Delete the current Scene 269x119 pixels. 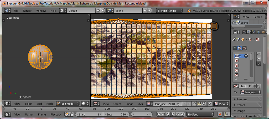tap(149, 11)
